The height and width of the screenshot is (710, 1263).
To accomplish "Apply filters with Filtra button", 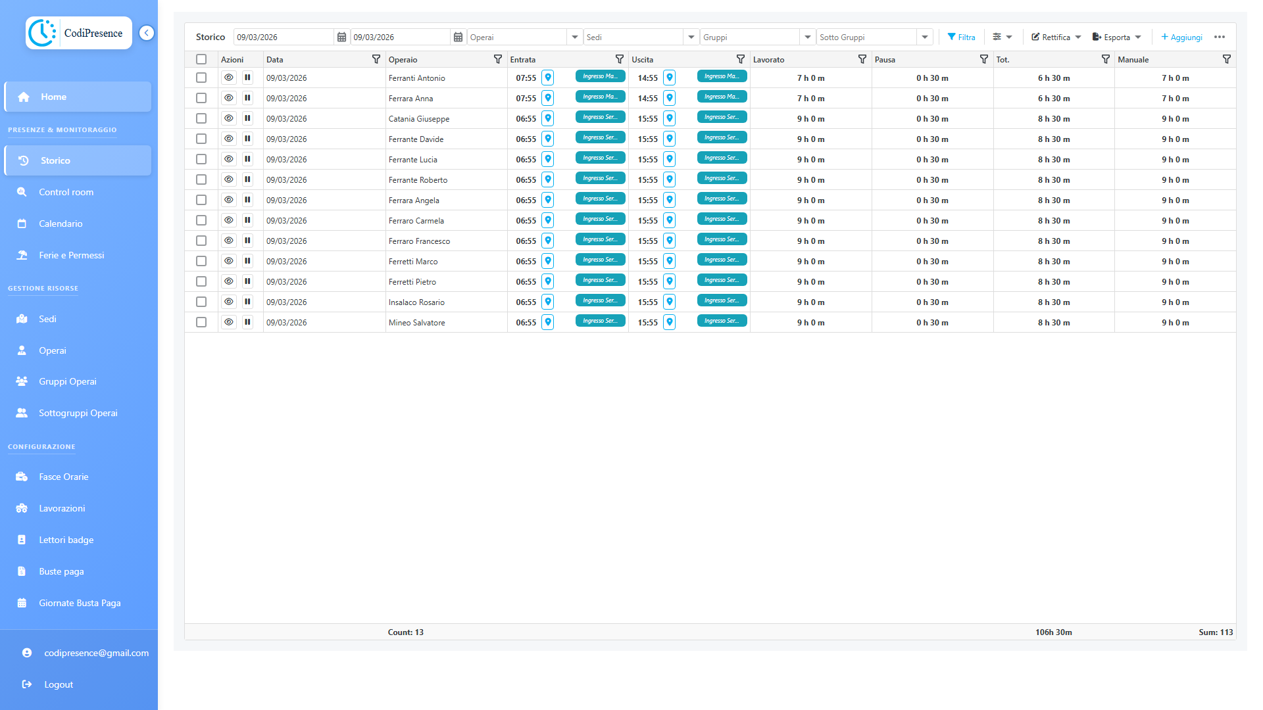I will (x=961, y=37).
